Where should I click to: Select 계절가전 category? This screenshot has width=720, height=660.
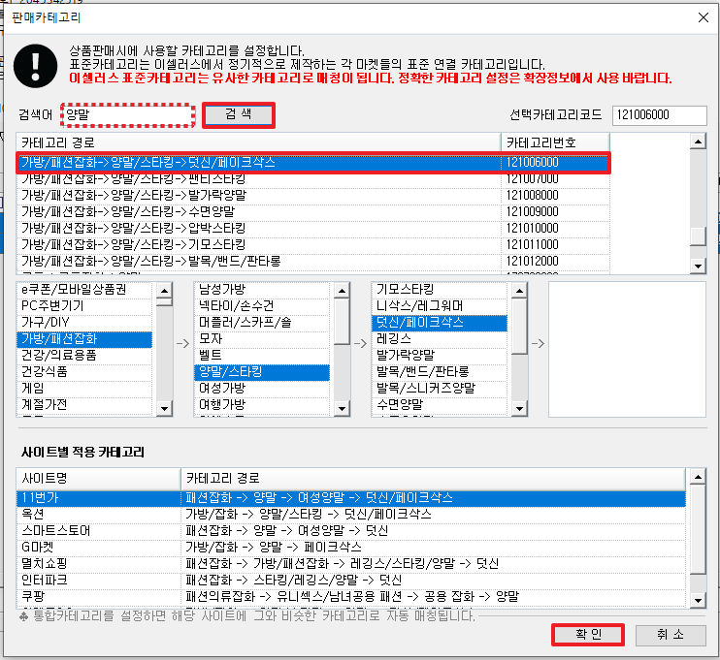(x=84, y=405)
